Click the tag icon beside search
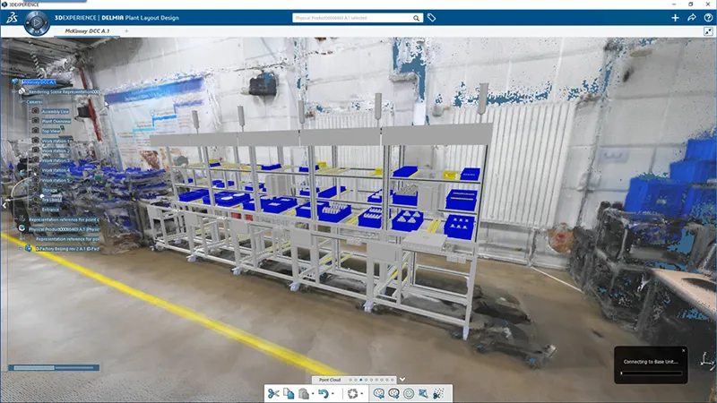 click(431, 17)
